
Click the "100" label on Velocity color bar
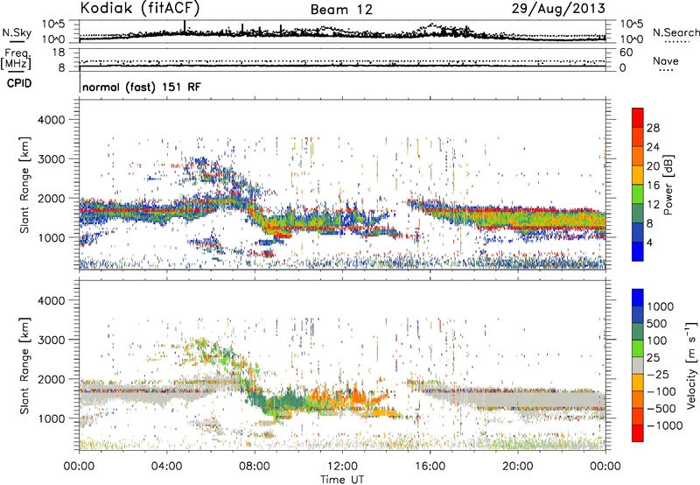(657, 341)
